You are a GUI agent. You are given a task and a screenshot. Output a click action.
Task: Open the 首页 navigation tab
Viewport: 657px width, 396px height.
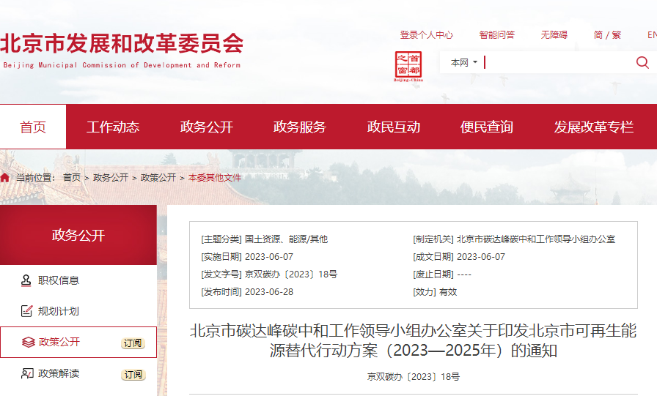coord(33,127)
